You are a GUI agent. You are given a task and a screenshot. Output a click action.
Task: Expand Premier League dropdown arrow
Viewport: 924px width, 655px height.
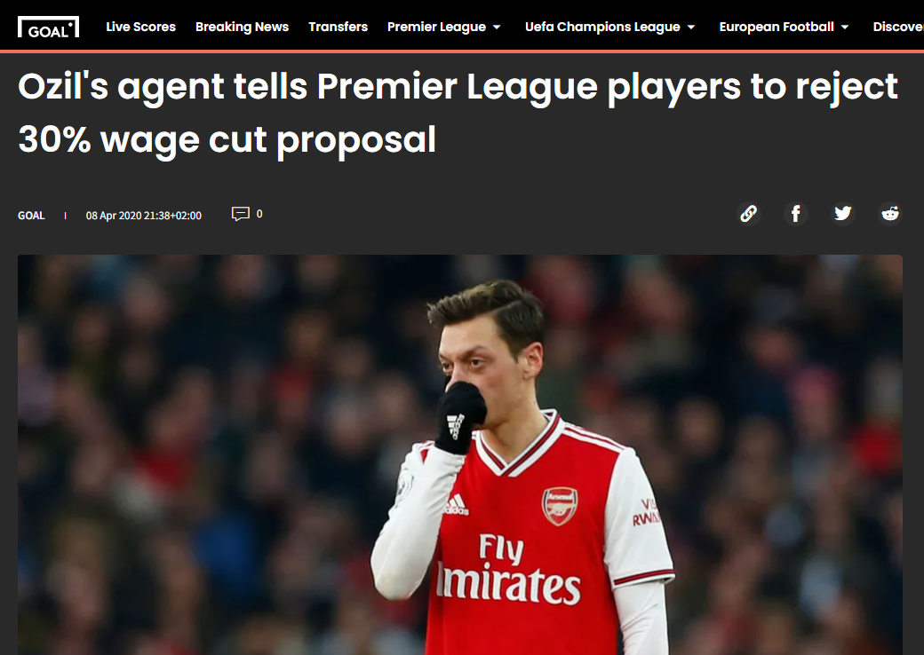tap(497, 28)
